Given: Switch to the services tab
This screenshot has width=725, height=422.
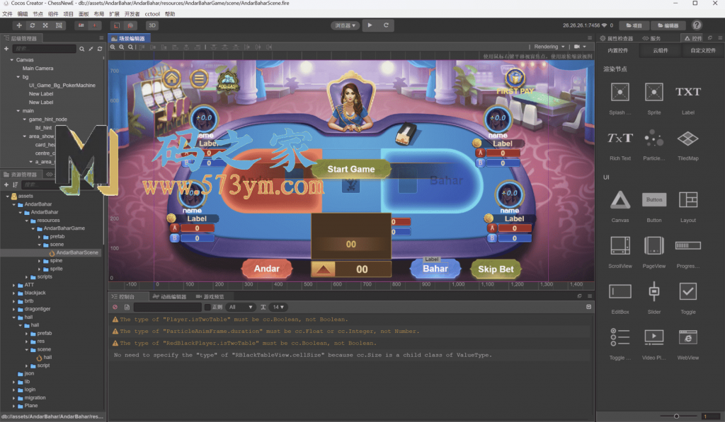Looking at the screenshot, I should click(x=651, y=38).
